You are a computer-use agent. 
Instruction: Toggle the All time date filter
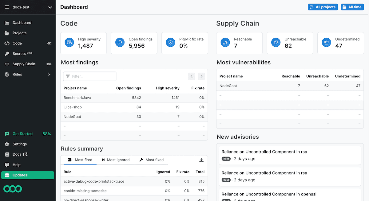(x=352, y=7)
